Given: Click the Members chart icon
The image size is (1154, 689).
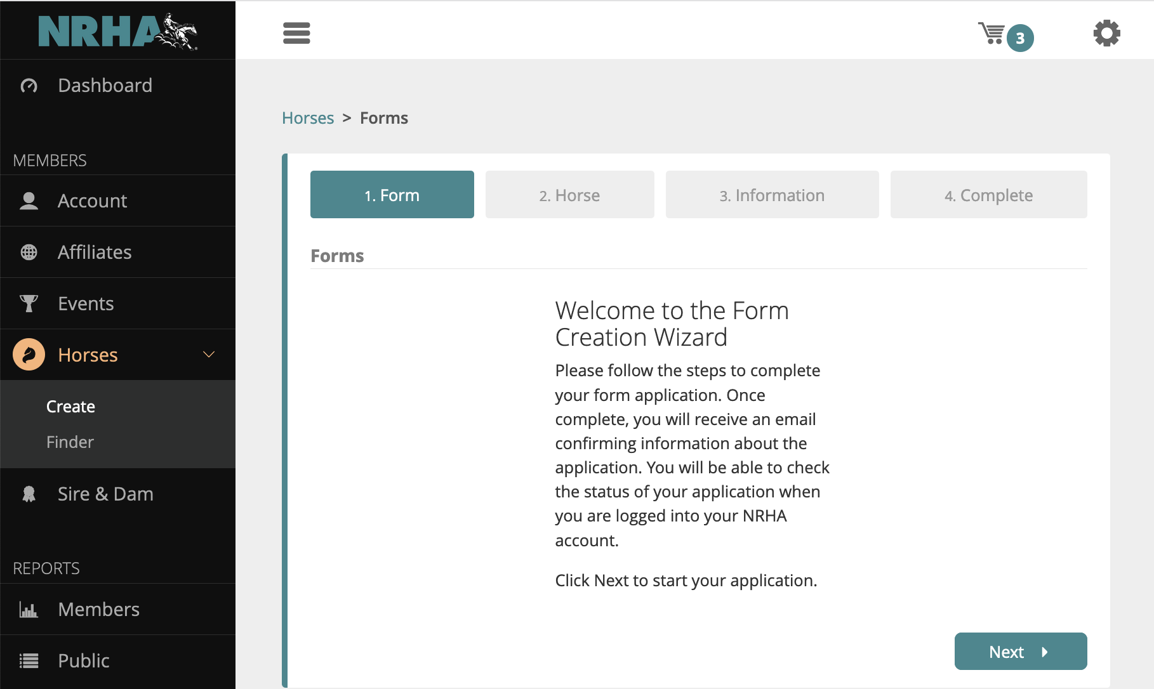Looking at the screenshot, I should coord(29,610).
